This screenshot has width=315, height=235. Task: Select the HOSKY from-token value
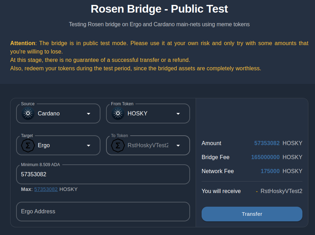tap(138, 113)
